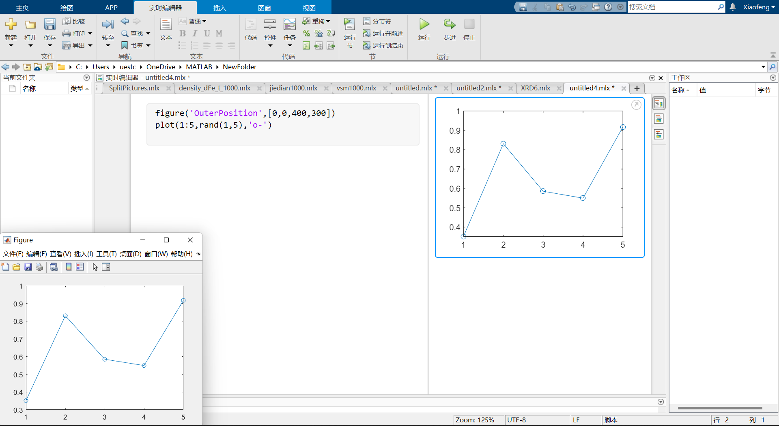Sort the current folder by the 类型 column header
This screenshot has width=779, height=426.
80,88
